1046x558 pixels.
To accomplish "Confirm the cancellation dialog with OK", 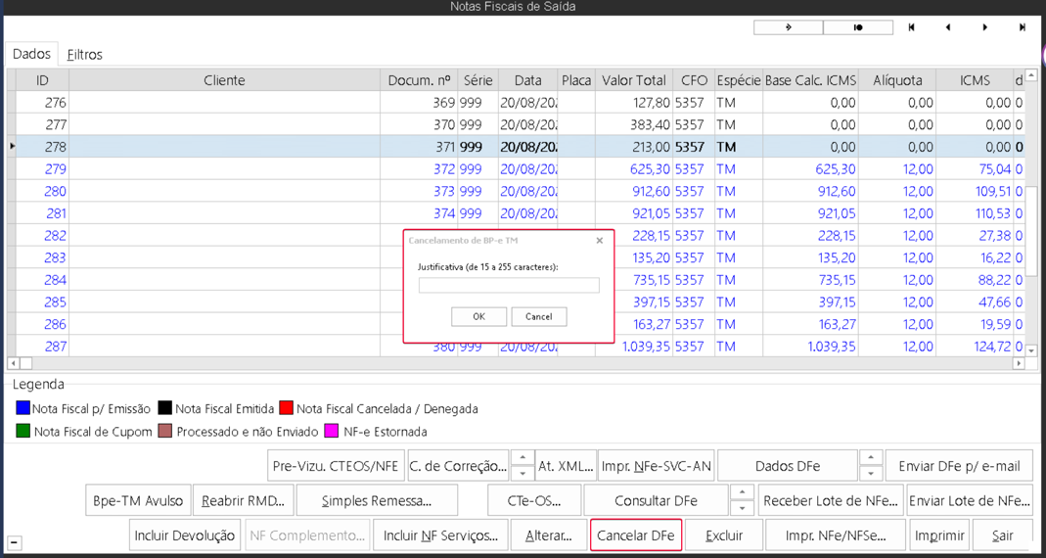I will 479,316.
